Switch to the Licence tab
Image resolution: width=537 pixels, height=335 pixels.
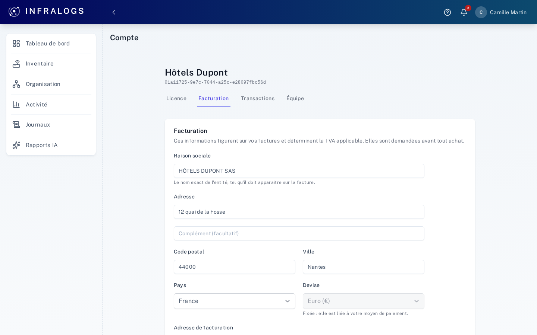[176, 99]
